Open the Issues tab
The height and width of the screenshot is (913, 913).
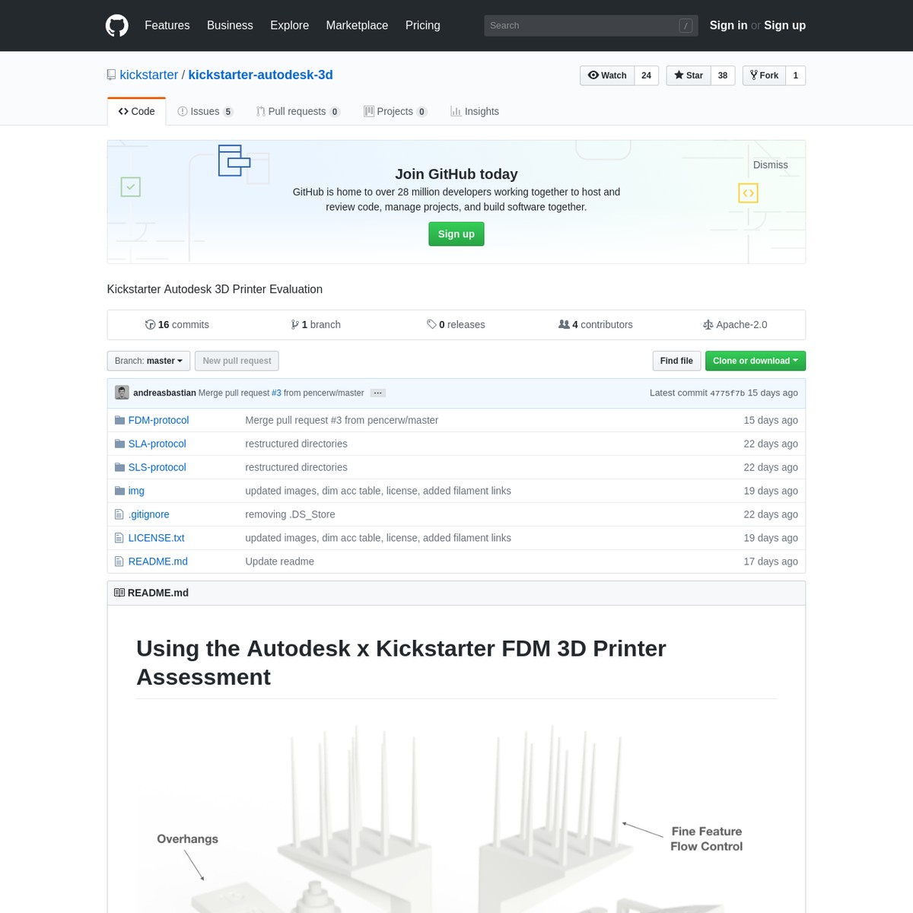click(x=205, y=111)
